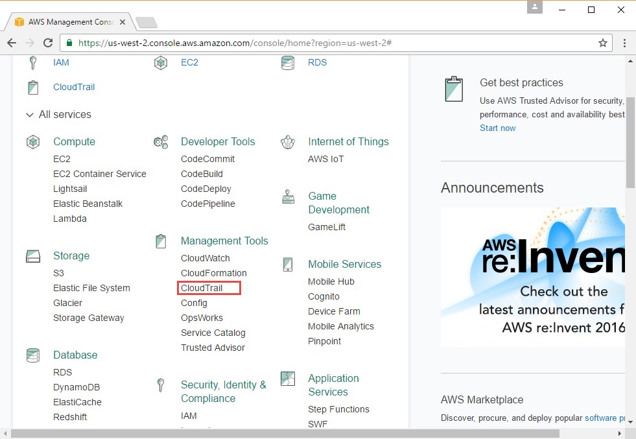
Task: Open Elastic Beanstalk service
Action: (88, 204)
